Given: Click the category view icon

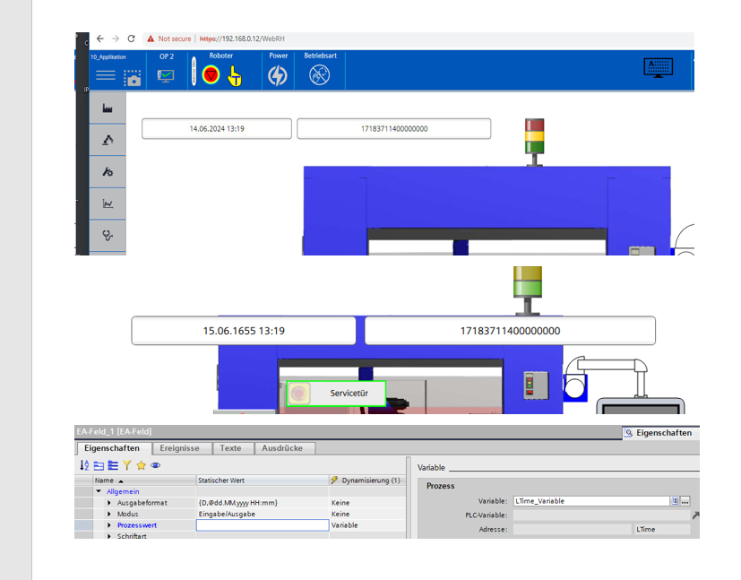Looking at the screenshot, I should pos(99,465).
